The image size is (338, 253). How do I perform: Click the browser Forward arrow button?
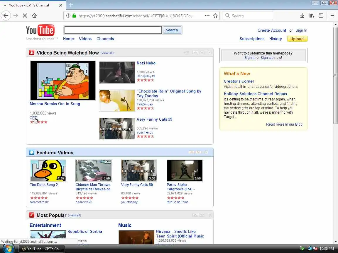click(x=16, y=16)
